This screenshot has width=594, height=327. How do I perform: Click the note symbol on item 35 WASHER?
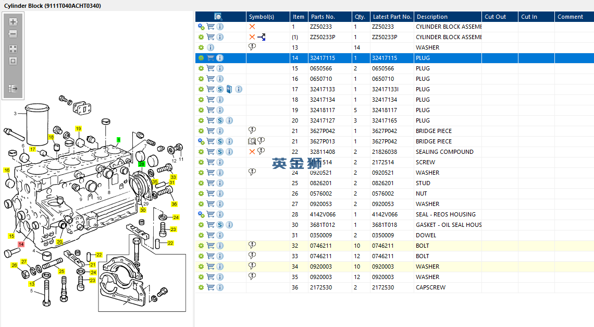(252, 276)
